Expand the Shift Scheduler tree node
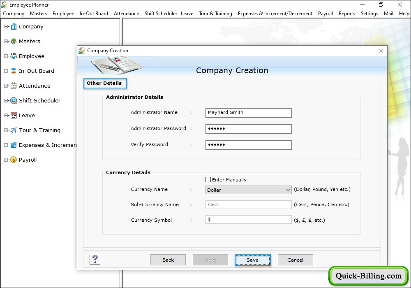Image resolution: width=411 pixels, height=288 pixels. click(6, 100)
